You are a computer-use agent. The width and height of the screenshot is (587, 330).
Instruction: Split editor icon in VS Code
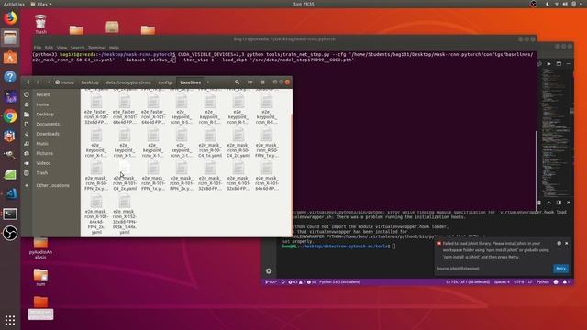tap(559, 64)
